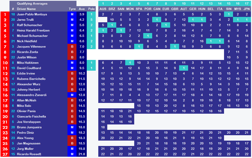Viewport: 252px width, 158px height.
Task: Click the M tyre cell for Montoya
Action: [72, 14]
